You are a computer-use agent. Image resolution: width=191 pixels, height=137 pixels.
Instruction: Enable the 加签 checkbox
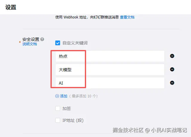58,108
